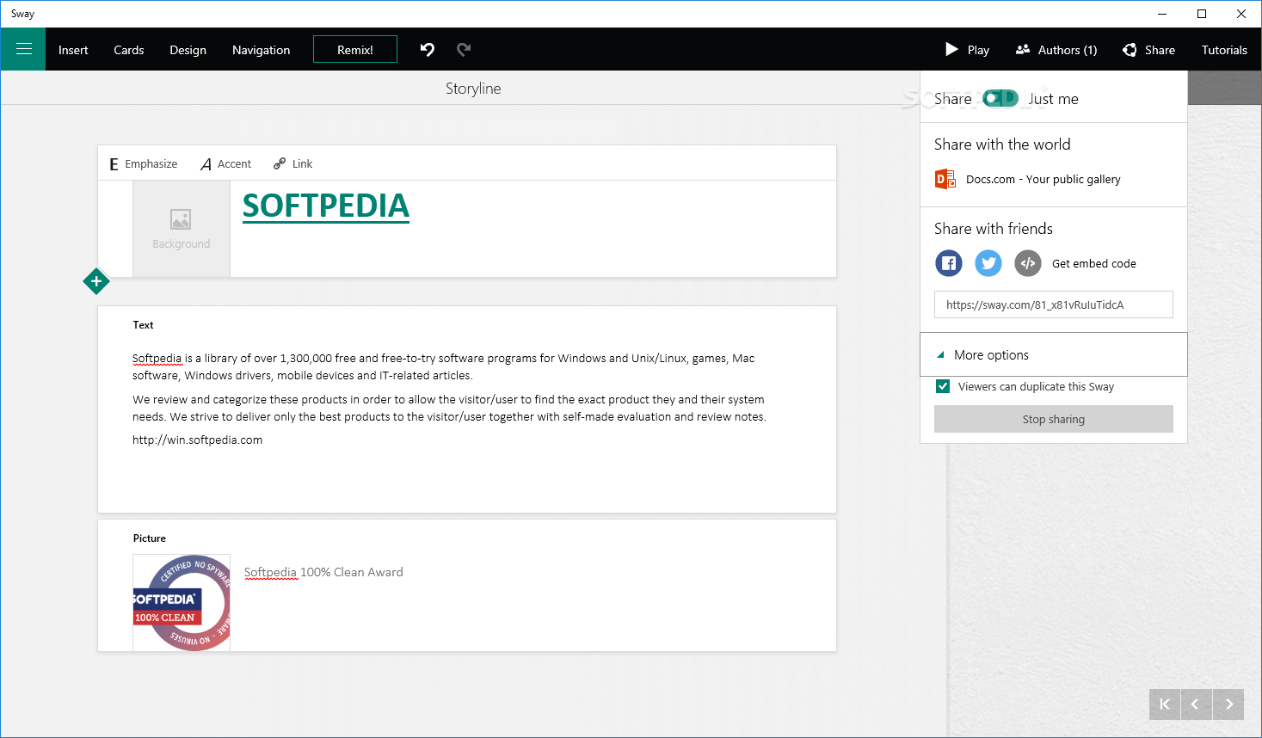Click Get embed code text

[x=1093, y=263]
